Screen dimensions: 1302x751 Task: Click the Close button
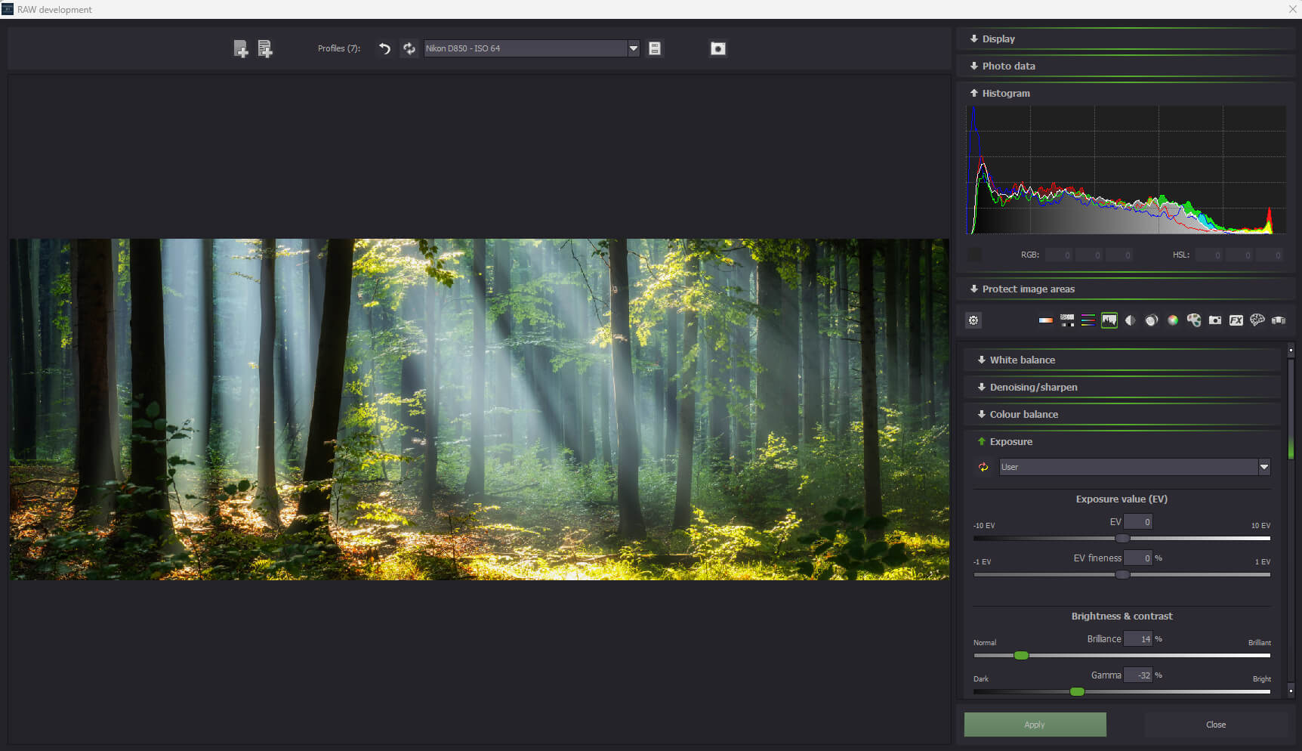(x=1215, y=725)
